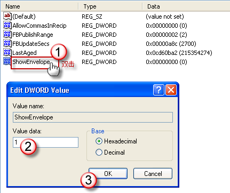Select the (Default) value name
Viewport: 230px width, 193px height.
(x=24, y=17)
